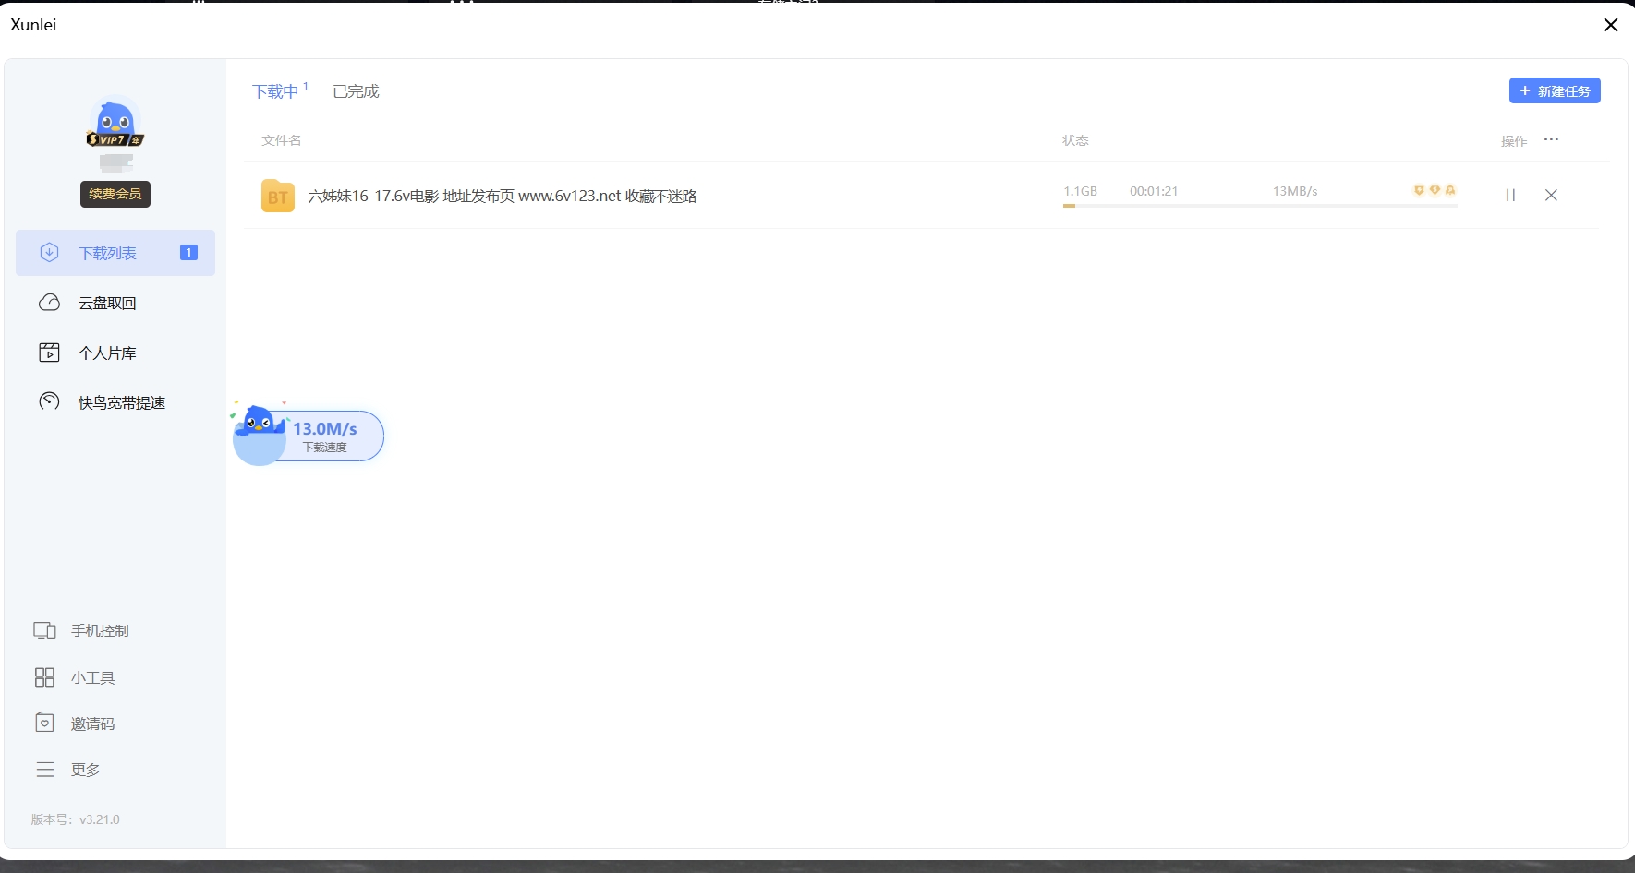
Task: Click the 续费会员 renew membership button
Action: pyautogui.click(x=115, y=194)
